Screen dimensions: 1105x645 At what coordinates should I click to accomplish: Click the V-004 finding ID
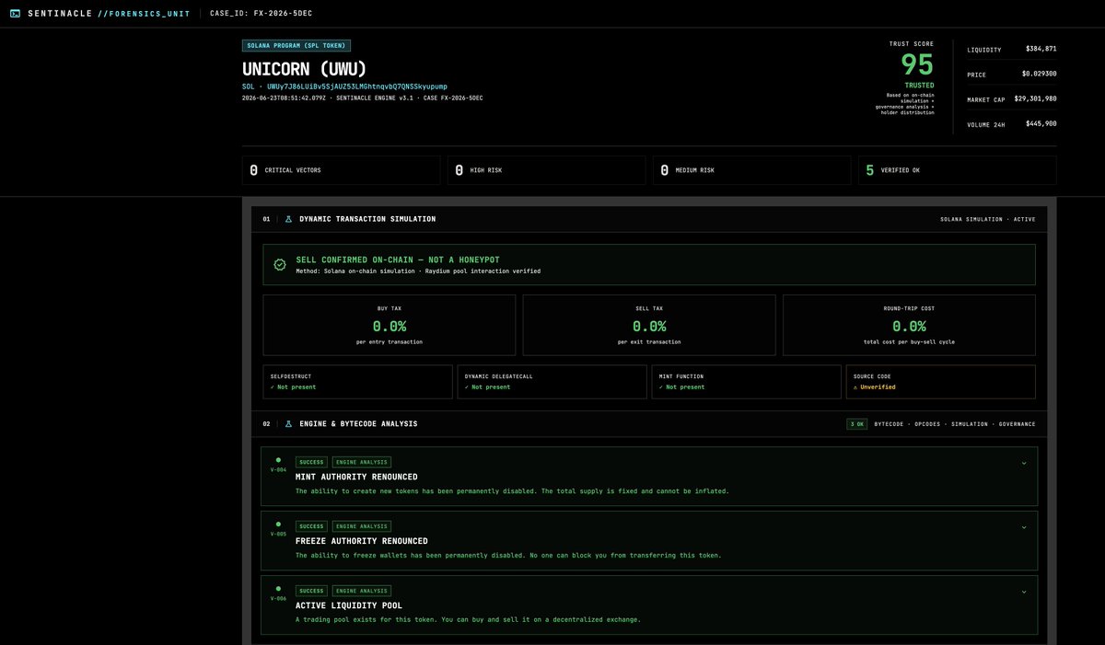[278, 470]
